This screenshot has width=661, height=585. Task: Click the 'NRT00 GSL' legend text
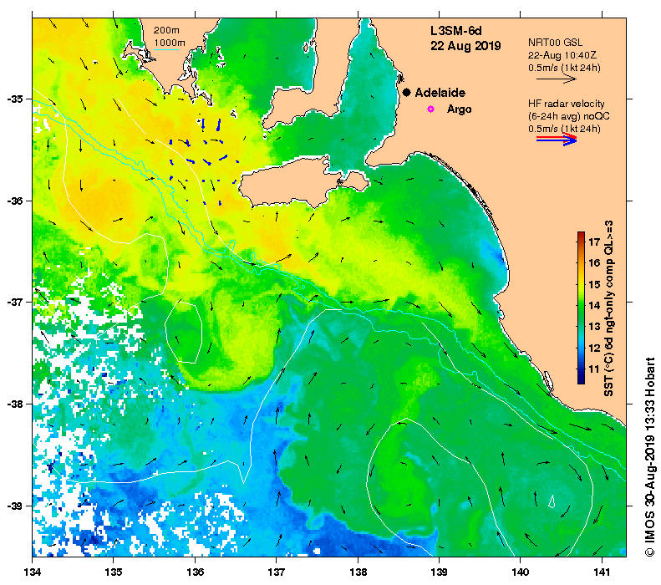click(555, 43)
